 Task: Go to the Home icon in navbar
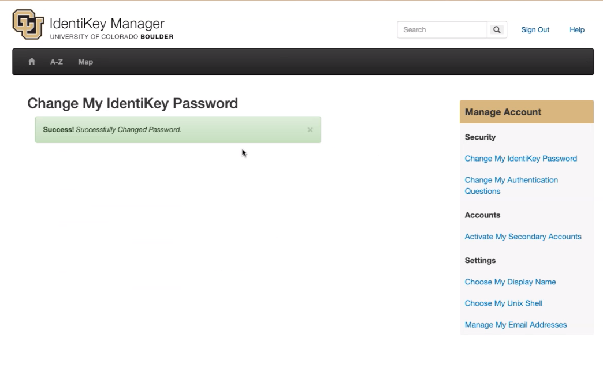(32, 62)
